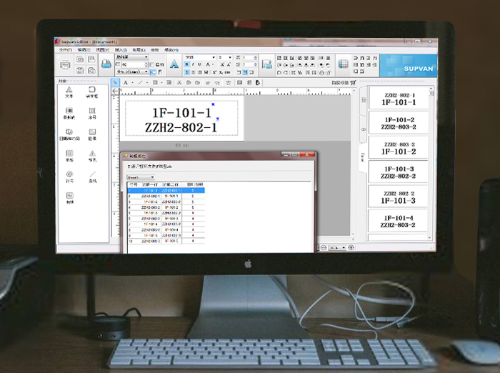Select the line object tool in left panel

[92, 175]
